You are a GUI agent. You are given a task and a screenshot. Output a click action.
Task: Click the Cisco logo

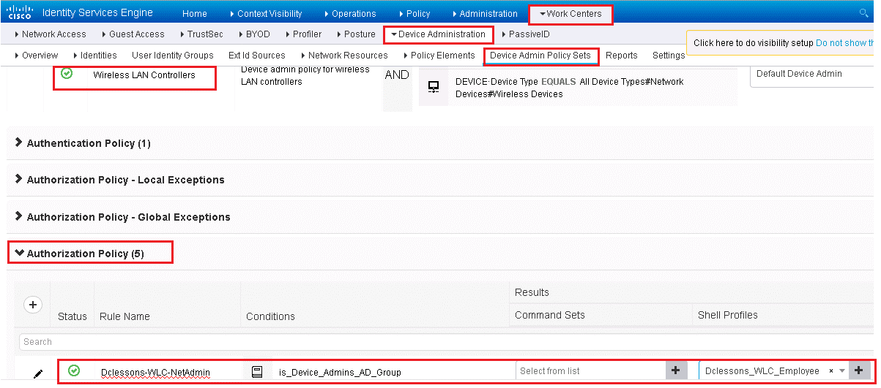click(x=19, y=12)
